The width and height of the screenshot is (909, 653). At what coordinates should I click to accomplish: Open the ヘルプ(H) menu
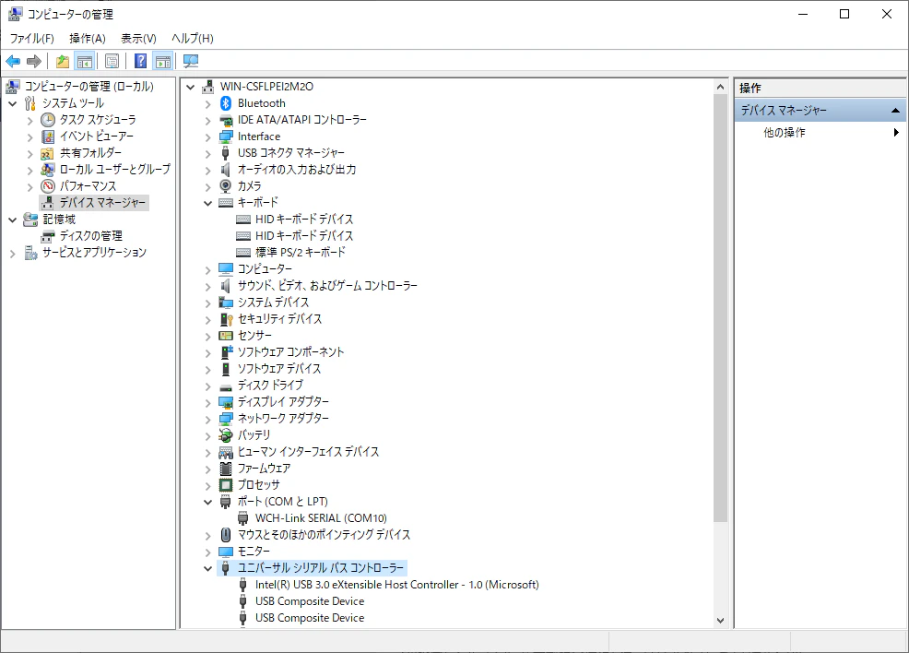pos(193,38)
